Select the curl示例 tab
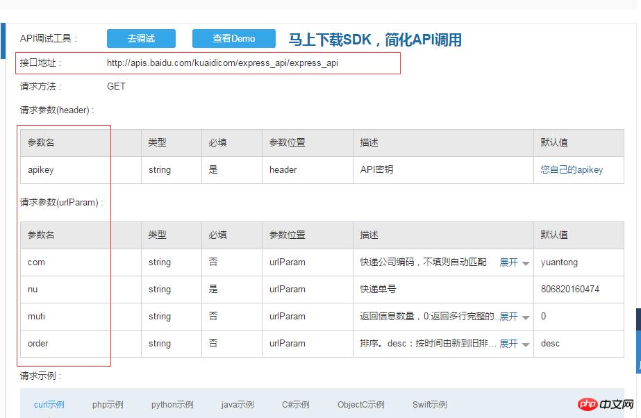 pos(48,403)
